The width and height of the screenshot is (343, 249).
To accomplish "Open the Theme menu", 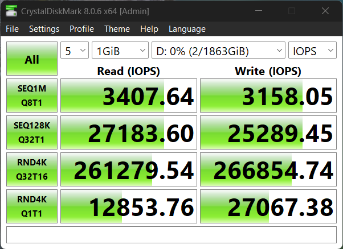I will point(117,29).
